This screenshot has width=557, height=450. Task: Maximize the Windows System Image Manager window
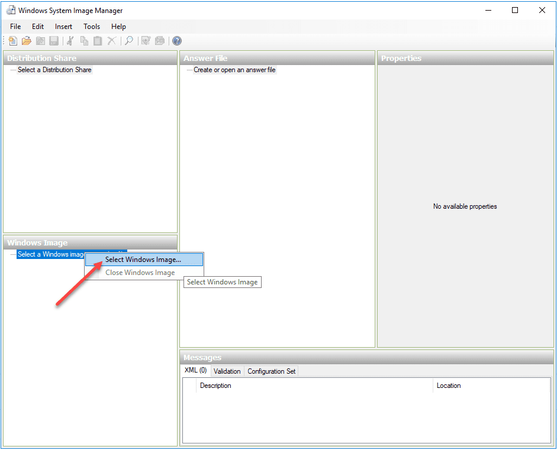click(515, 10)
